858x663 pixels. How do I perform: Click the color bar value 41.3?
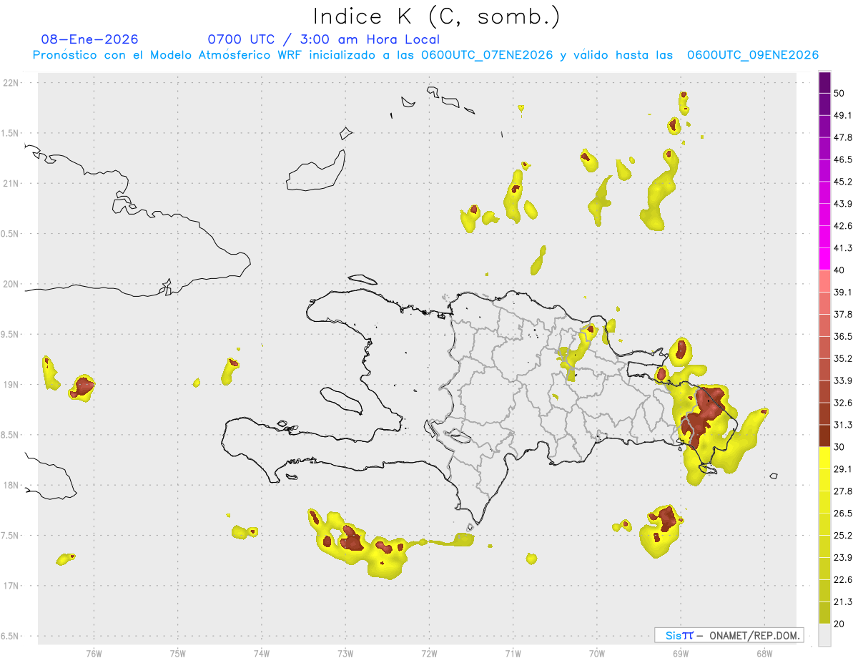843,248
